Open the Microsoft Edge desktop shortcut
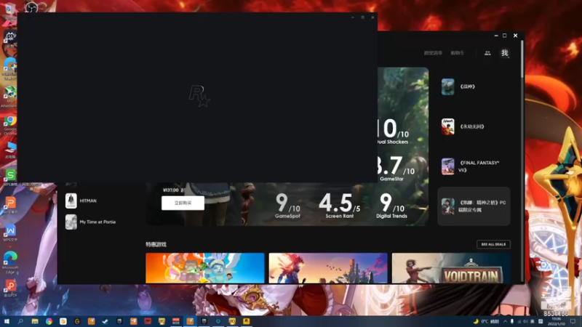Screen dimensions: 582x327 coord(10,262)
